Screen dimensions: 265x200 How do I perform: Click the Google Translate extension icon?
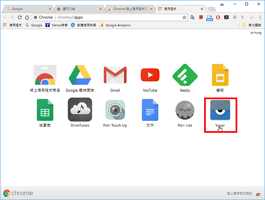193,17
